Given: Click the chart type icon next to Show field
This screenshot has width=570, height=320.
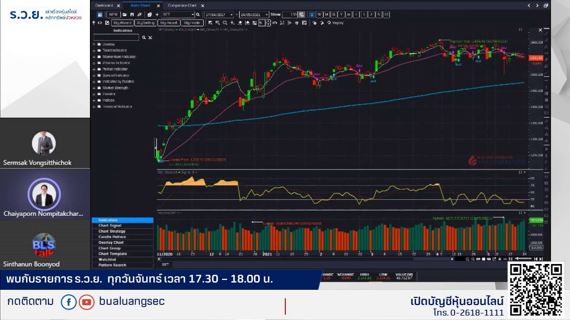Looking at the screenshot, I should point(301,14).
